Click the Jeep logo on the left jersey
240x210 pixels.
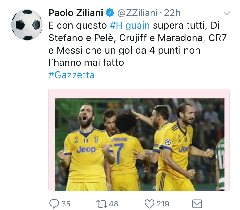click(x=86, y=149)
